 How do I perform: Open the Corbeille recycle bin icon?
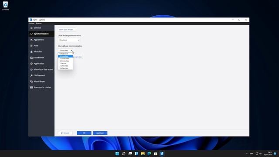click(5, 6)
